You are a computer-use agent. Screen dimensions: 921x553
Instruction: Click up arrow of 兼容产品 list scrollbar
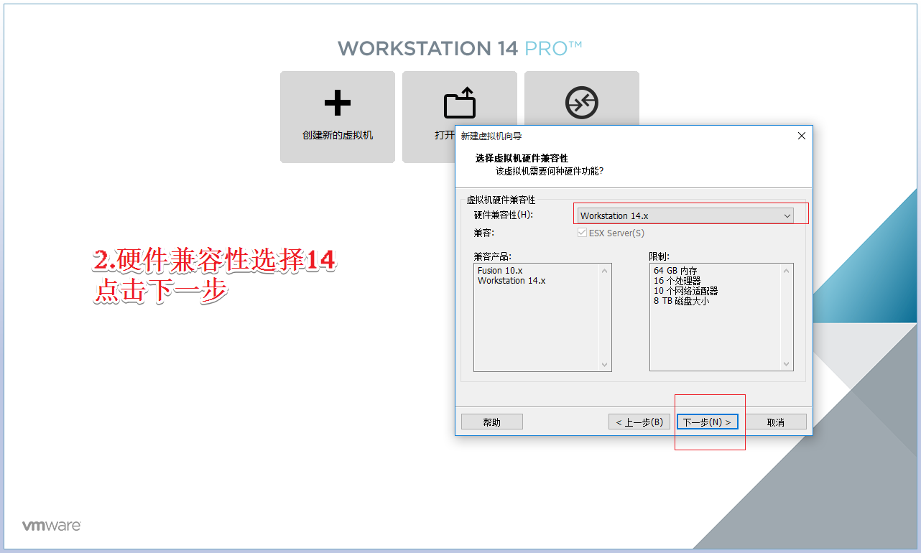point(605,271)
